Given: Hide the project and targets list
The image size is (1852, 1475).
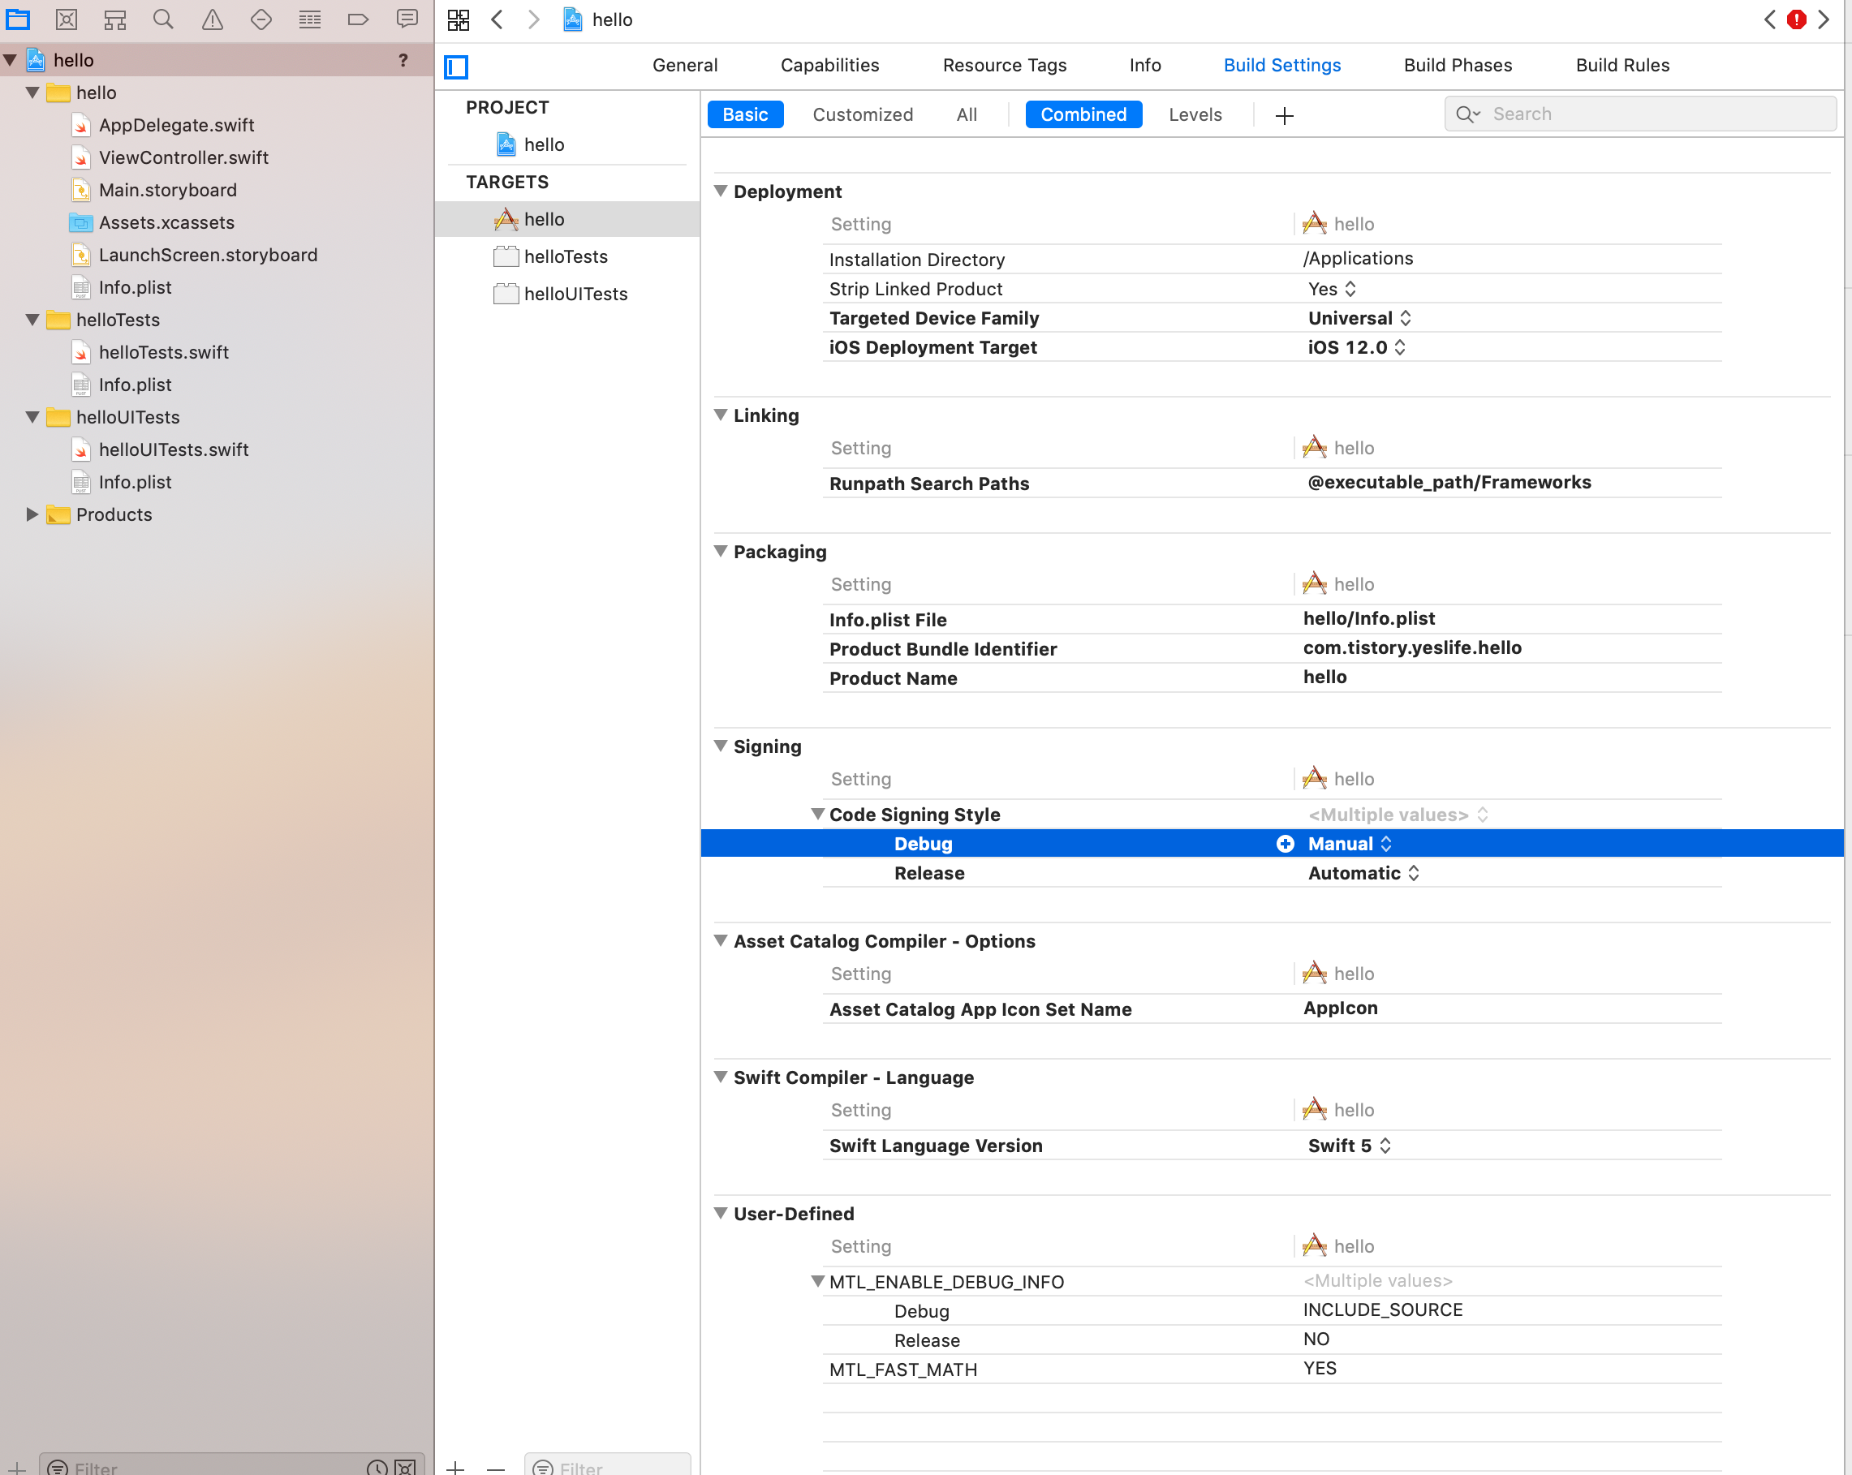Looking at the screenshot, I should 456,66.
